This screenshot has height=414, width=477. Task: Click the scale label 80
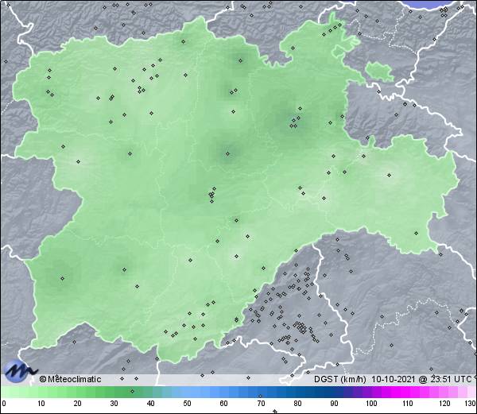(x=297, y=404)
